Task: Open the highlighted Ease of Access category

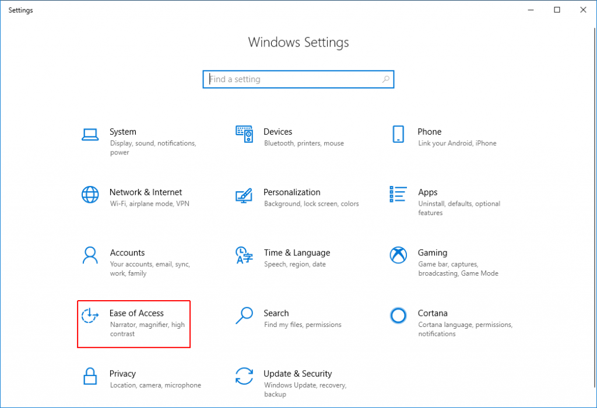Action: tap(134, 323)
